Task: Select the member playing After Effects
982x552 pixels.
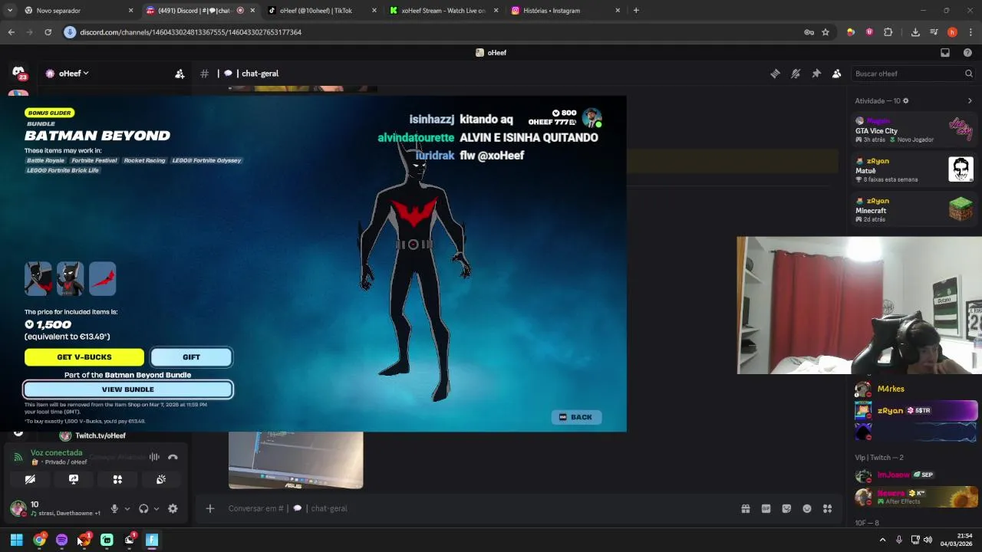Action: (914, 497)
